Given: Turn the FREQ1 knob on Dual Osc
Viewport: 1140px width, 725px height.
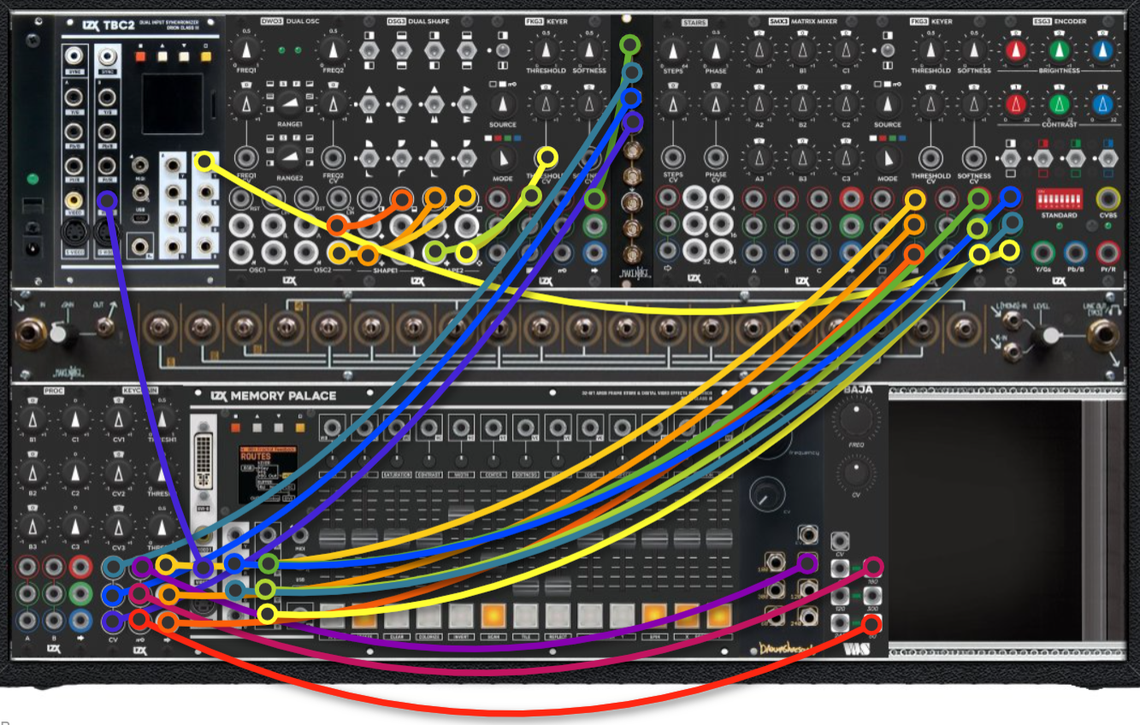Looking at the screenshot, I should point(247,51).
